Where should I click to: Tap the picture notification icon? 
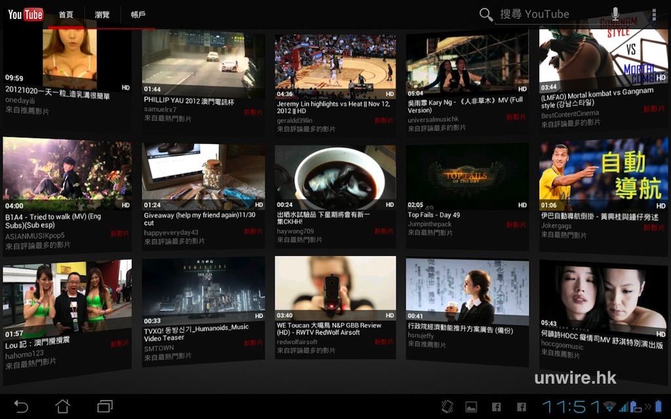(471, 407)
